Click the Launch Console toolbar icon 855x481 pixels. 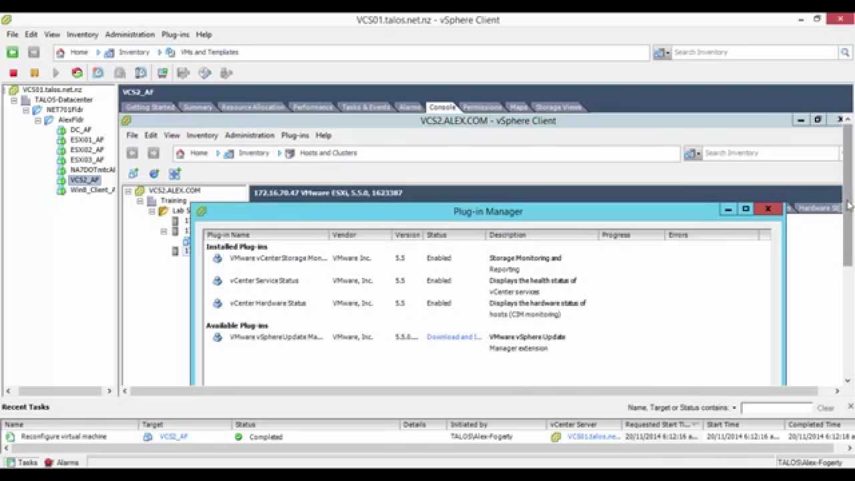pyautogui.click(x=162, y=73)
